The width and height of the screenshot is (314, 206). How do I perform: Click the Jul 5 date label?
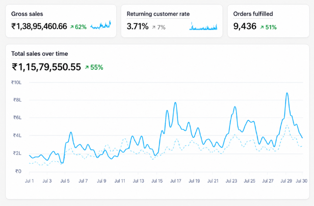tap(65, 181)
